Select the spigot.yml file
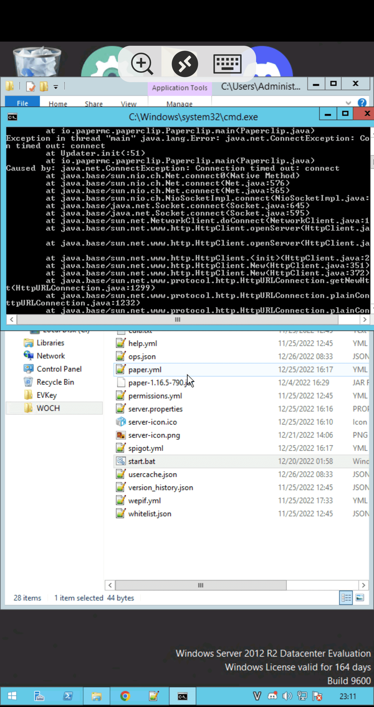The height and width of the screenshot is (707, 374). pyautogui.click(x=146, y=448)
